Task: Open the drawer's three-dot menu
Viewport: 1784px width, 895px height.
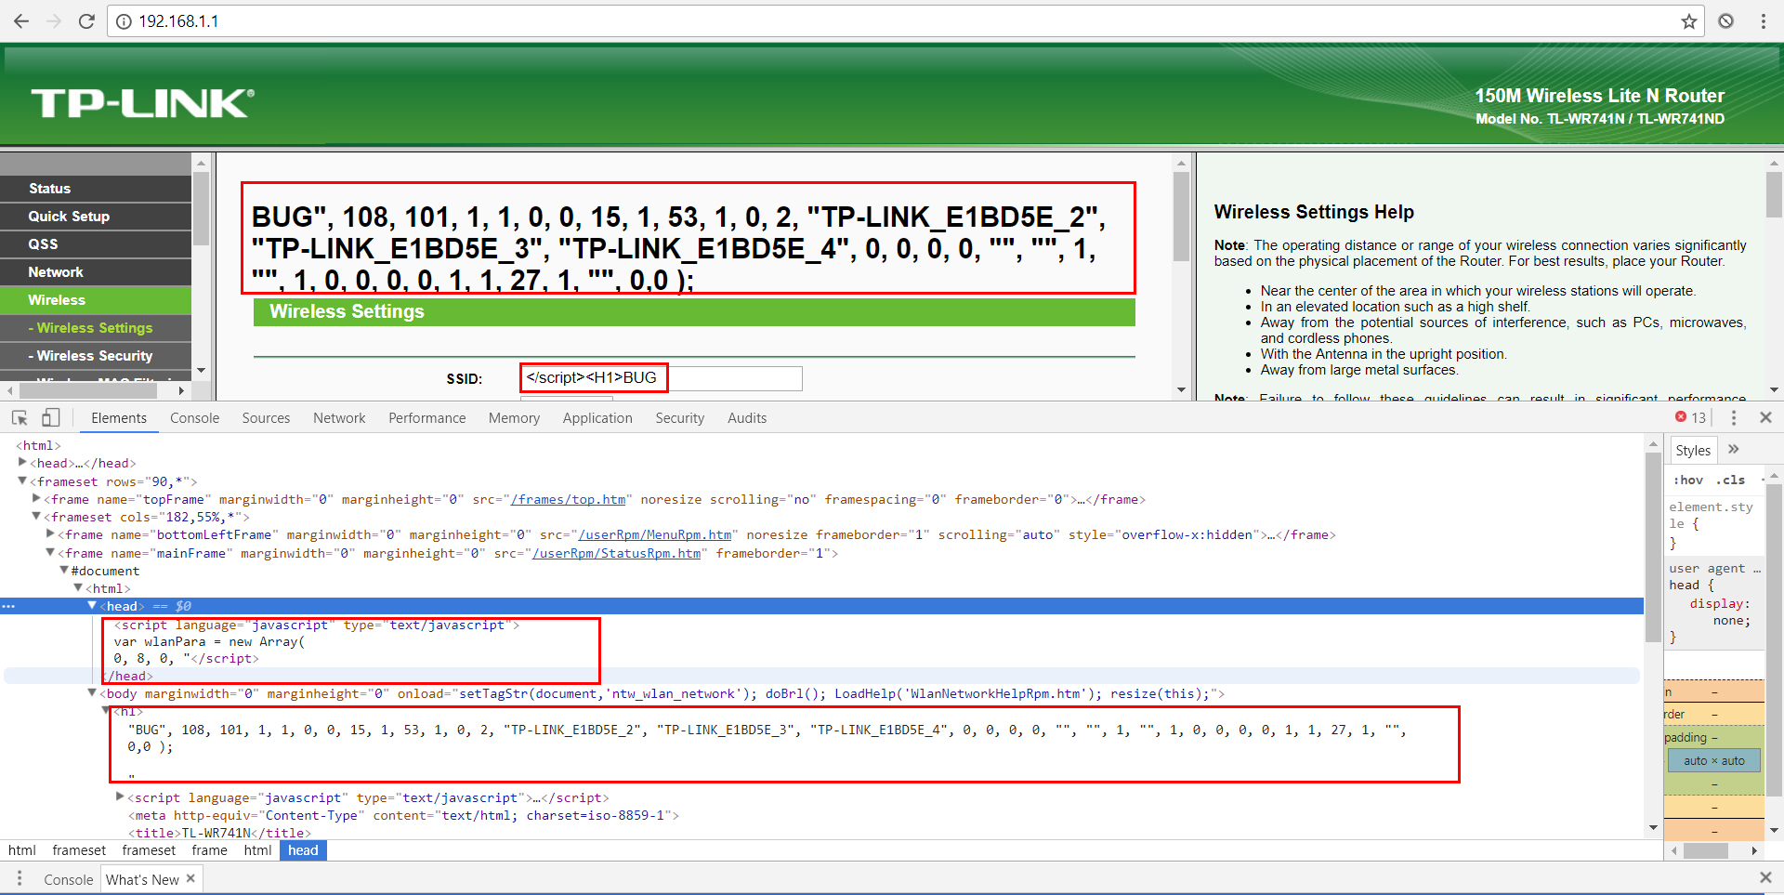Action: pyautogui.click(x=19, y=879)
